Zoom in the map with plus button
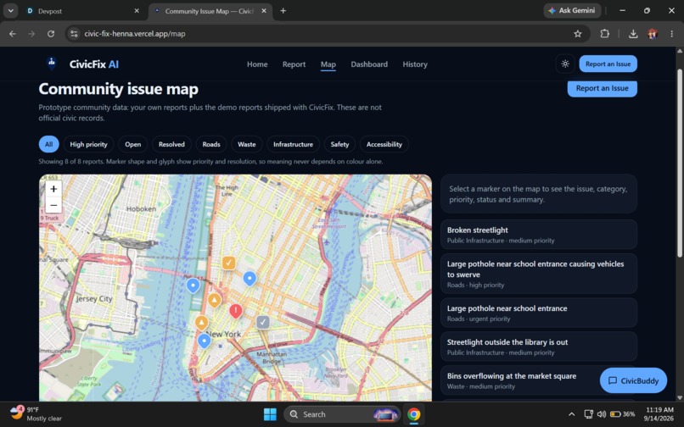Viewport: 684px width, 427px height. 53,189
